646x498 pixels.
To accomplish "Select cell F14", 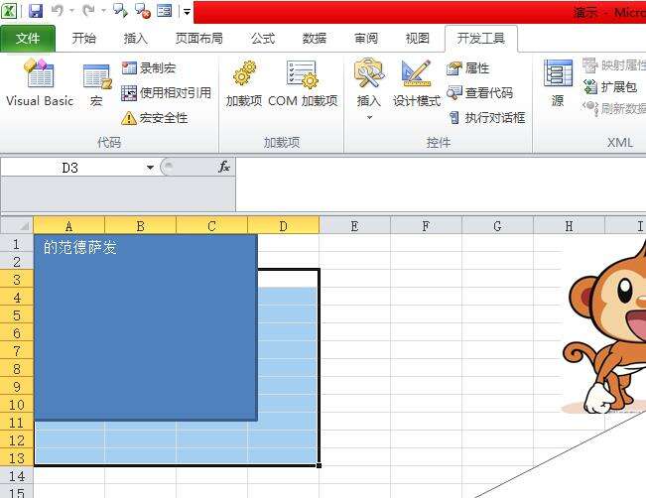I will [427, 476].
